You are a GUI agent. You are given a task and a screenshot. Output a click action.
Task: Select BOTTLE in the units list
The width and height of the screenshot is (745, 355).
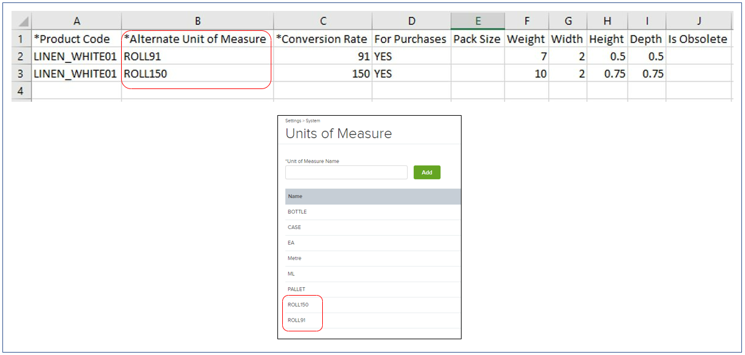click(373, 212)
